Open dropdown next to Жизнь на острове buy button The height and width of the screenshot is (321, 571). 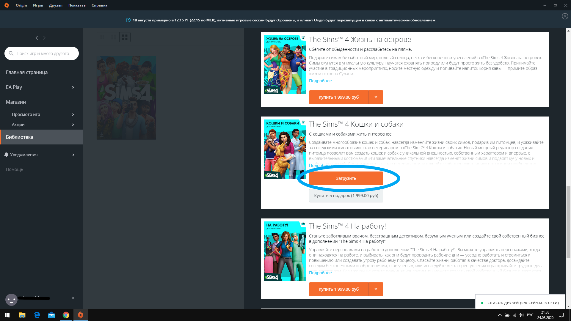point(376,97)
